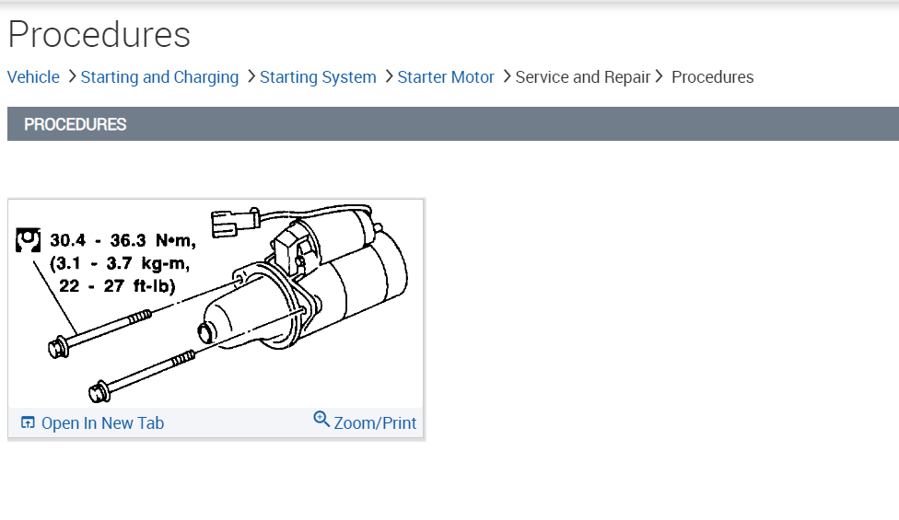
Task: Click the final Procedures breadcrumb item
Action: coord(712,77)
